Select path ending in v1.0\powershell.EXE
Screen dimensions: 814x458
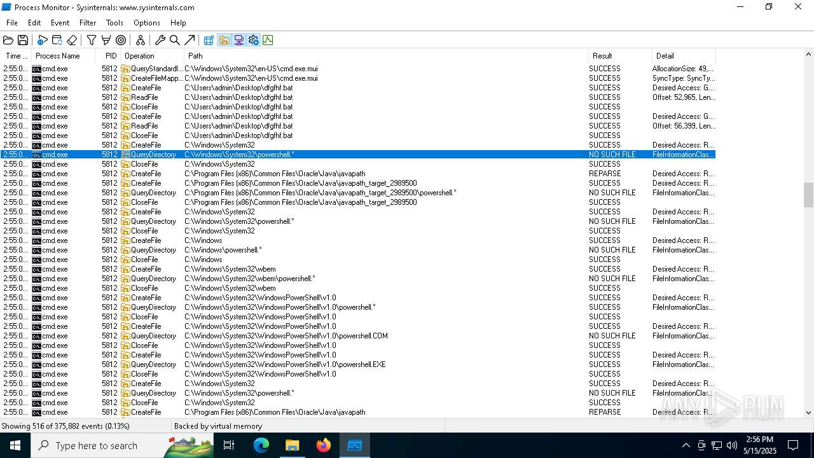(286, 364)
